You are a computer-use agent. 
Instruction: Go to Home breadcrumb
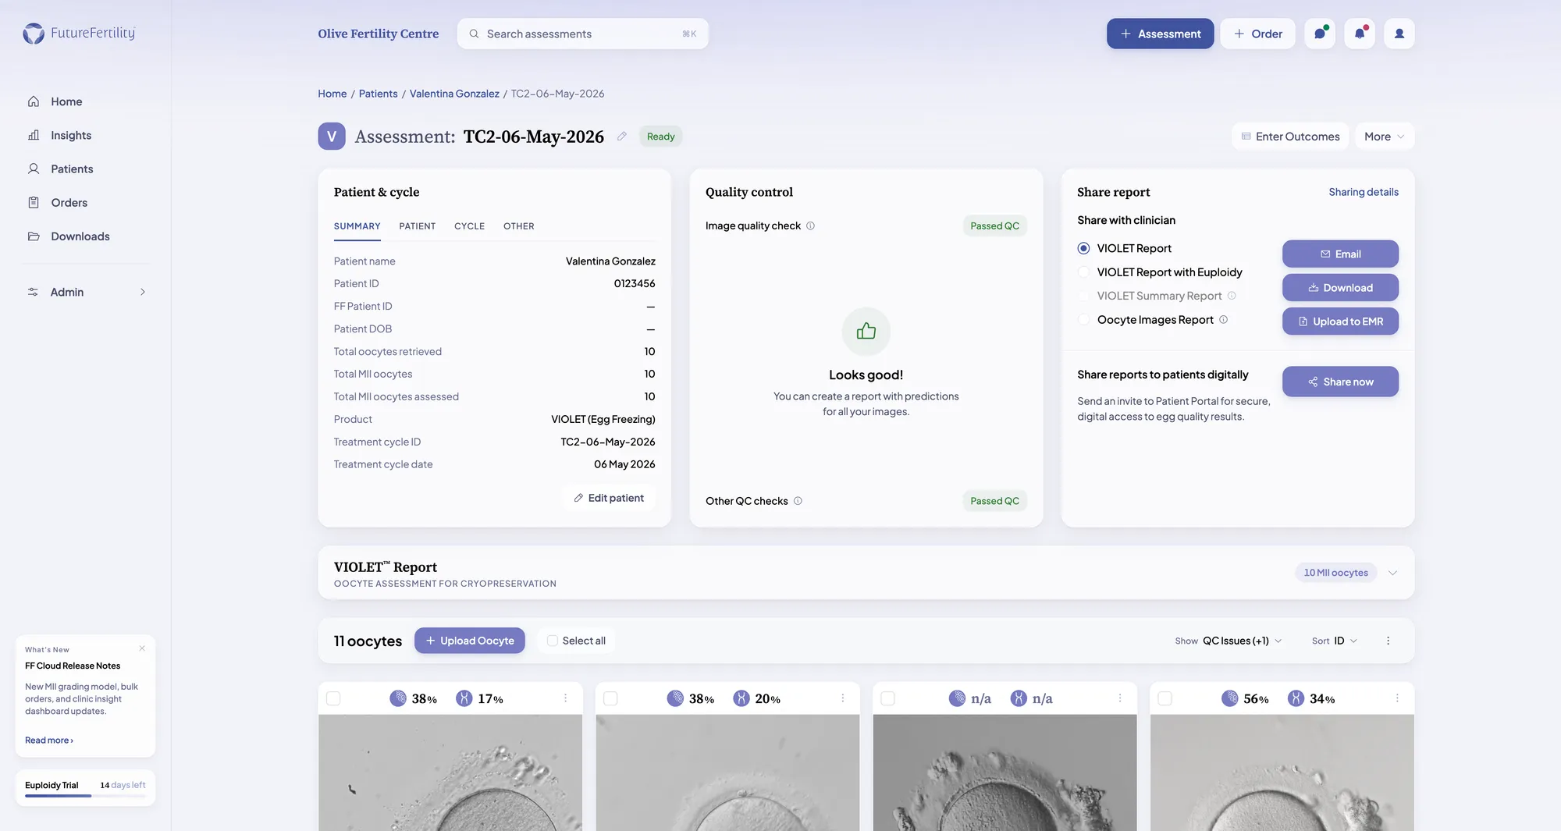coord(332,94)
